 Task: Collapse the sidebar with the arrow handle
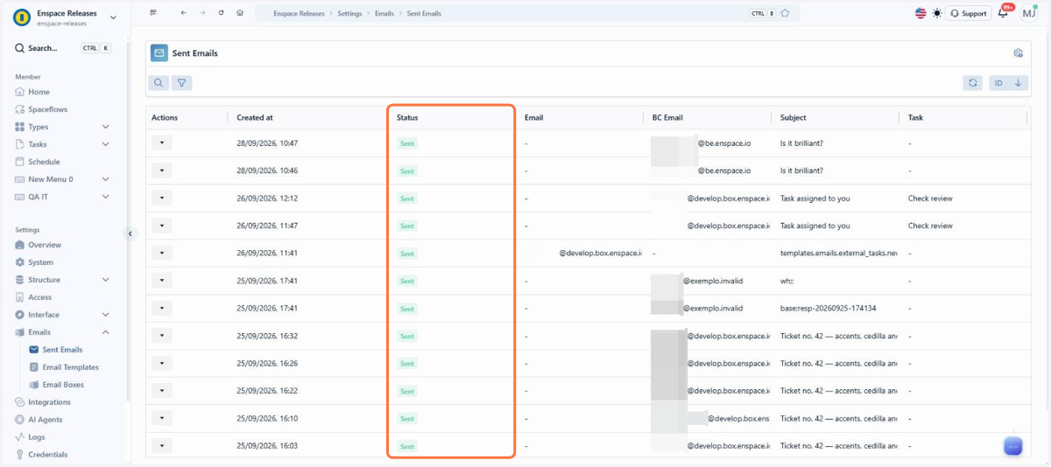(x=130, y=233)
